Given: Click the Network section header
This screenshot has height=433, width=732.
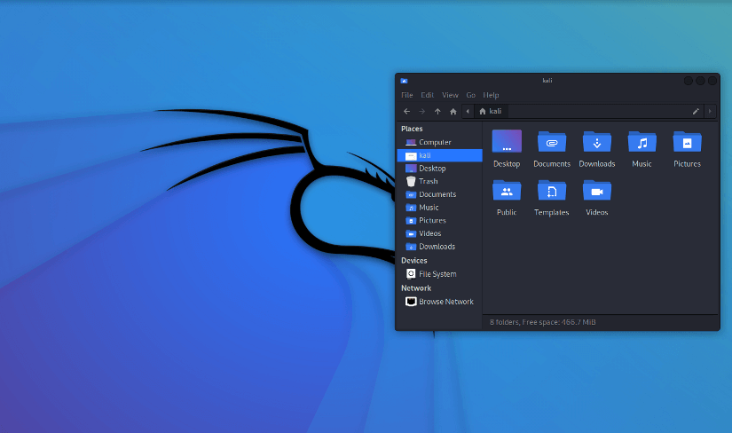Looking at the screenshot, I should (x=416, y=288).
